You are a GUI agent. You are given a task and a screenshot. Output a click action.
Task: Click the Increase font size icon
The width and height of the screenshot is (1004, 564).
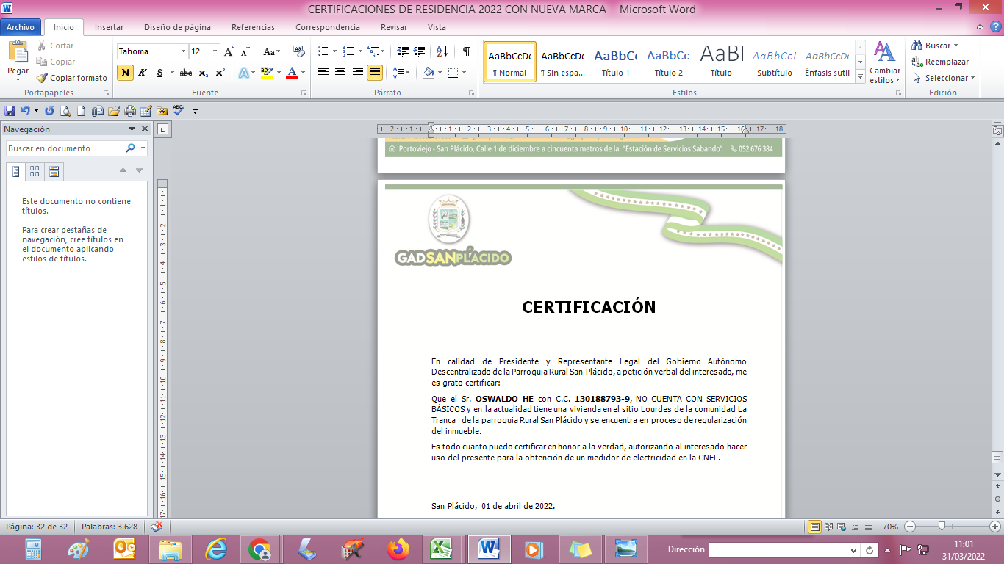(x=229, y=51)
